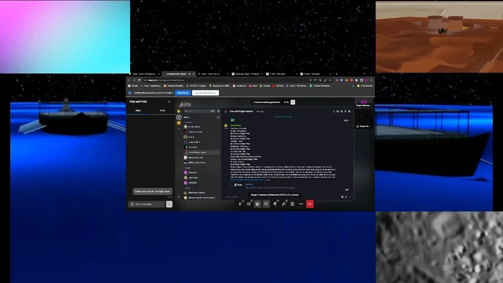Image resolution: width=503 pixels, height=283 pixels.
Task: Raise your hand in the meeting
Action: (x=275, y=204)
